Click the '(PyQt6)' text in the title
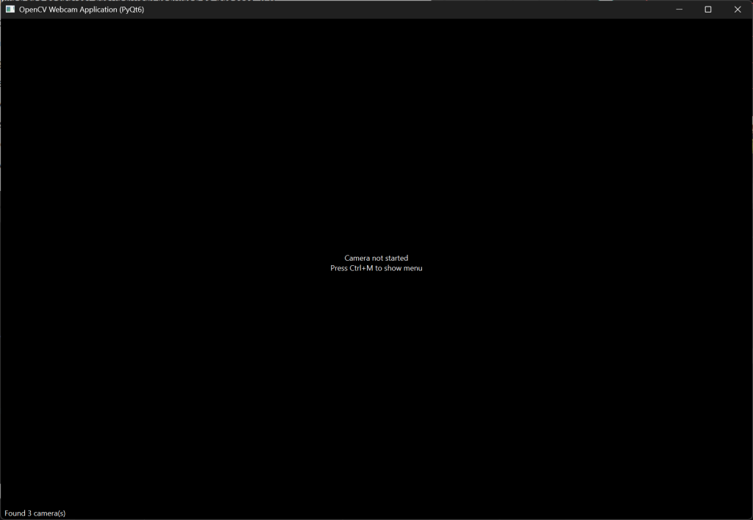Viewport: 753px width, 520px height. [x=132, y=10]
